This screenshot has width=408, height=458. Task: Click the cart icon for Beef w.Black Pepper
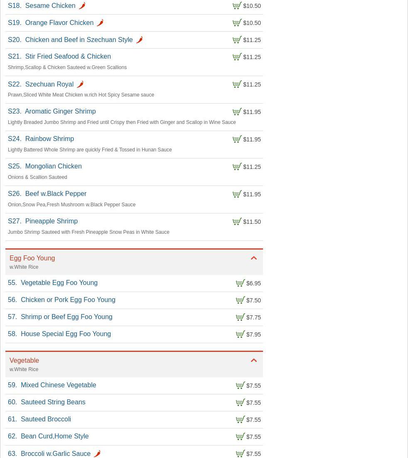click(237, 194)
